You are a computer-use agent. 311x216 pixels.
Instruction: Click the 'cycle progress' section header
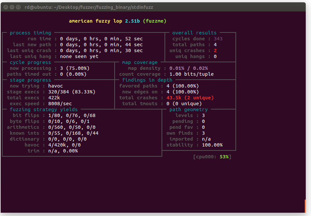pyautogui.click(x=30, y=62)
